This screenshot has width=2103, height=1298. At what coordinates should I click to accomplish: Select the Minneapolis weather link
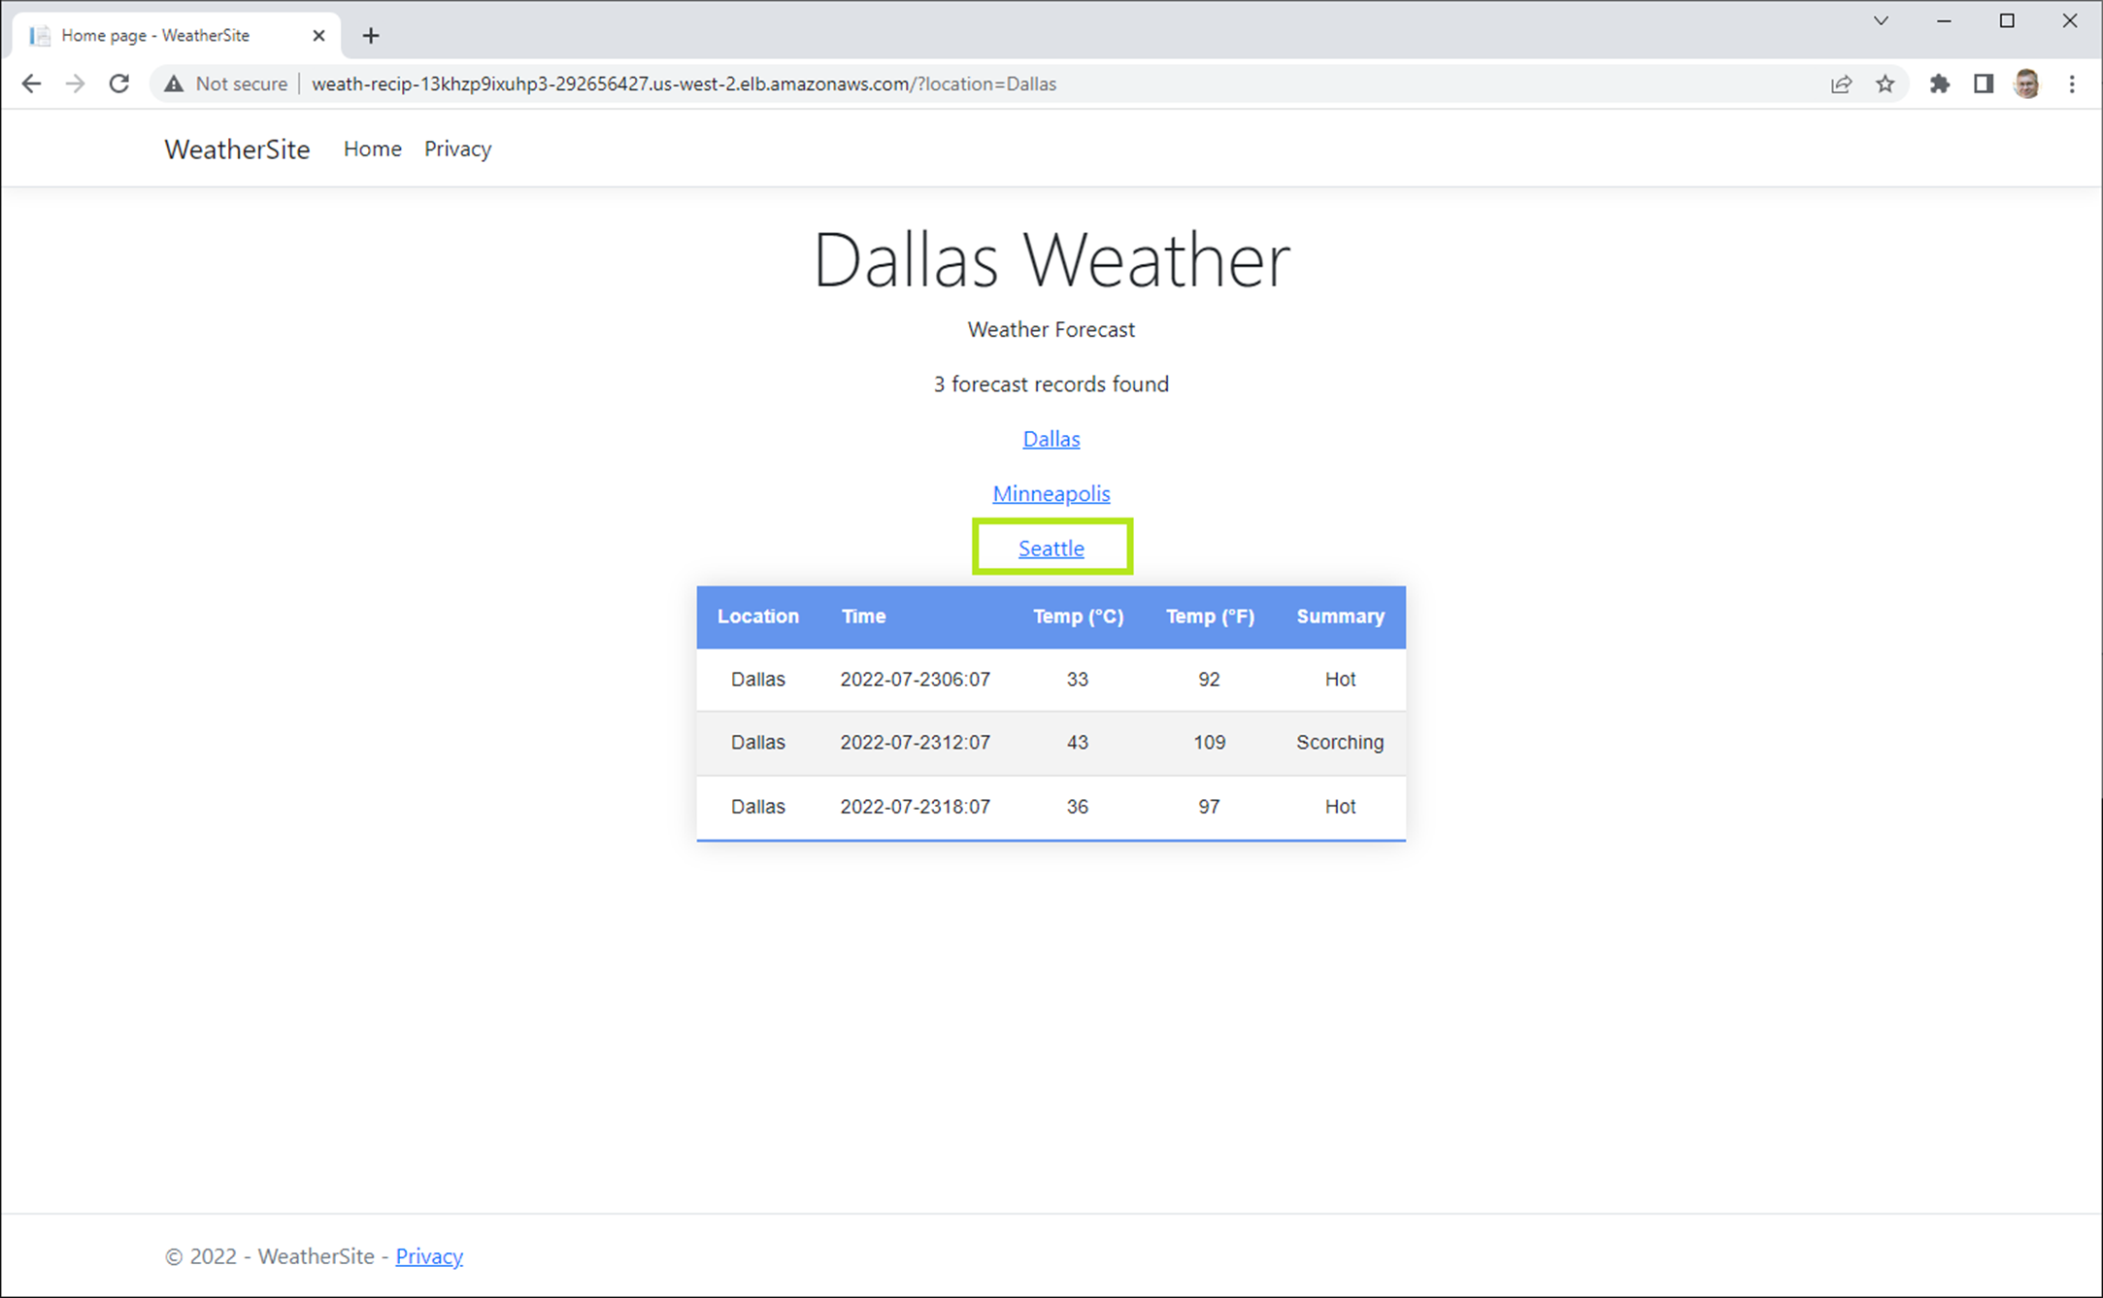(x=1050, y=493)
